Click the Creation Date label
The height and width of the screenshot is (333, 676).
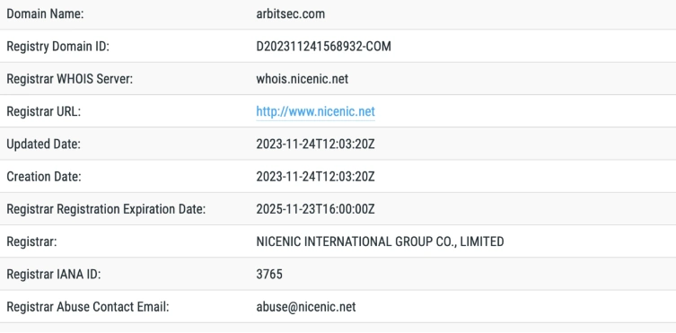point(44,177)
